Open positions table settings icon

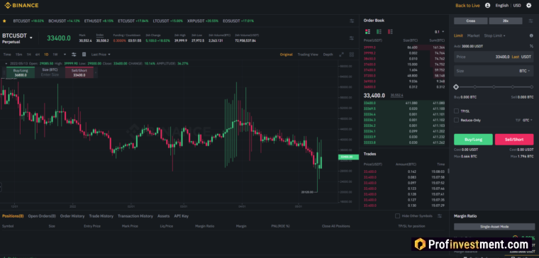[x=440, y=215]
